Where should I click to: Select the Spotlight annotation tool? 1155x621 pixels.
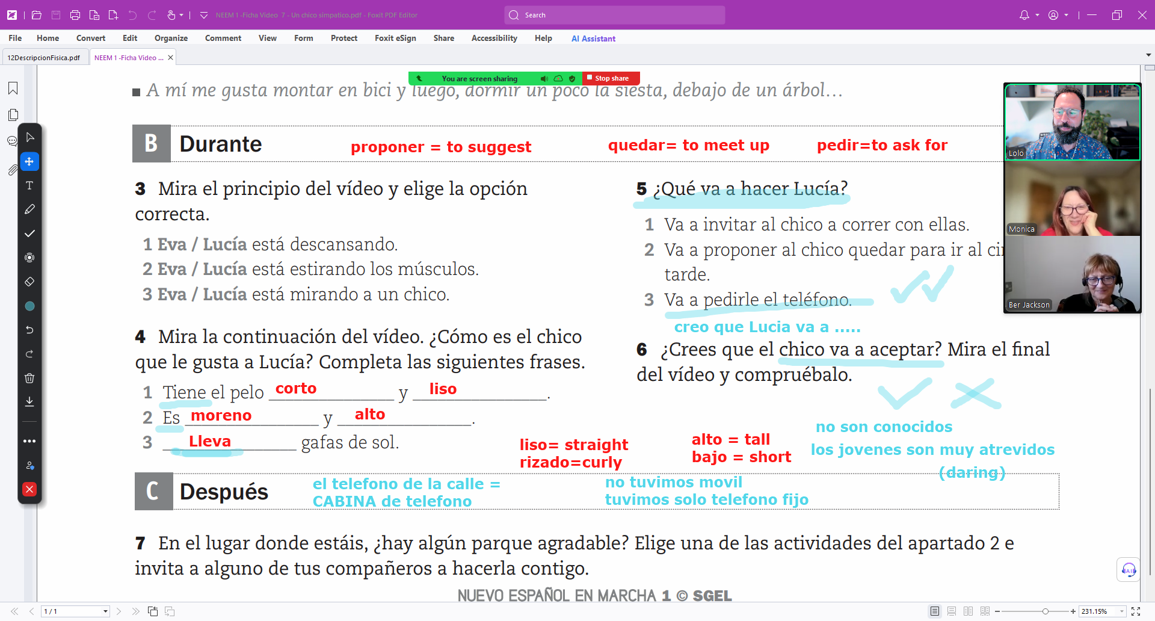(29, 258)
